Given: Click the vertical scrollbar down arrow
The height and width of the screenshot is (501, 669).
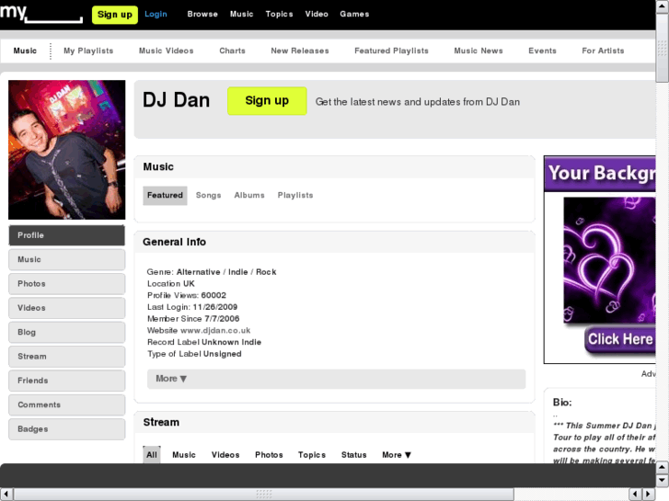Looking at the screenshot, I should tap(663, 480).
